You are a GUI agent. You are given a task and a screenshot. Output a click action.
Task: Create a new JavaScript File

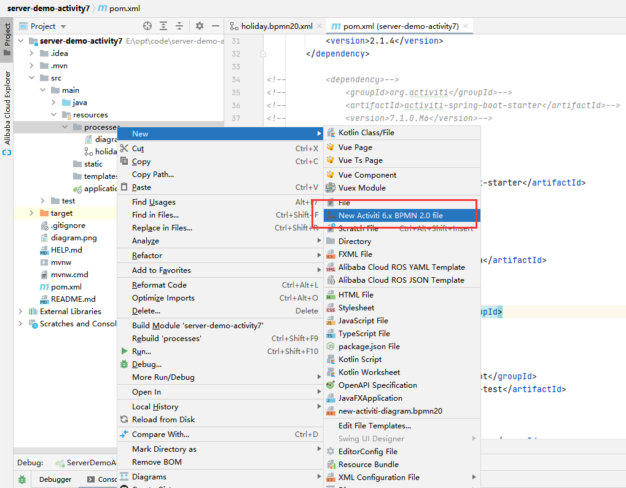[402, 321]
